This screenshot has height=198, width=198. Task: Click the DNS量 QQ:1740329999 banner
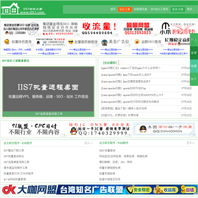[x=100, y=129]
